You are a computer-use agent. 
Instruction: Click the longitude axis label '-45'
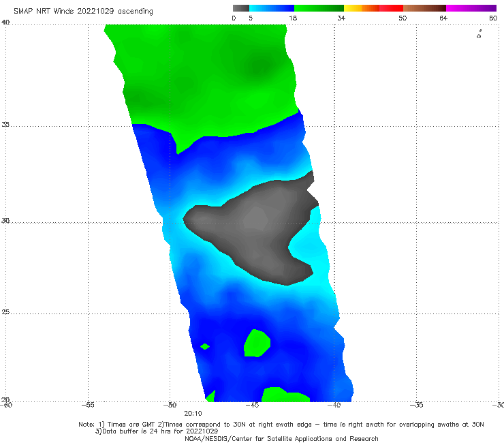[x=252, y=405]
